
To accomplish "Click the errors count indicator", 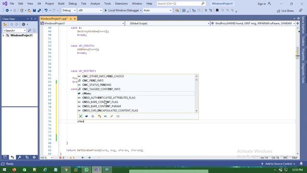I will tap(62, 158).
